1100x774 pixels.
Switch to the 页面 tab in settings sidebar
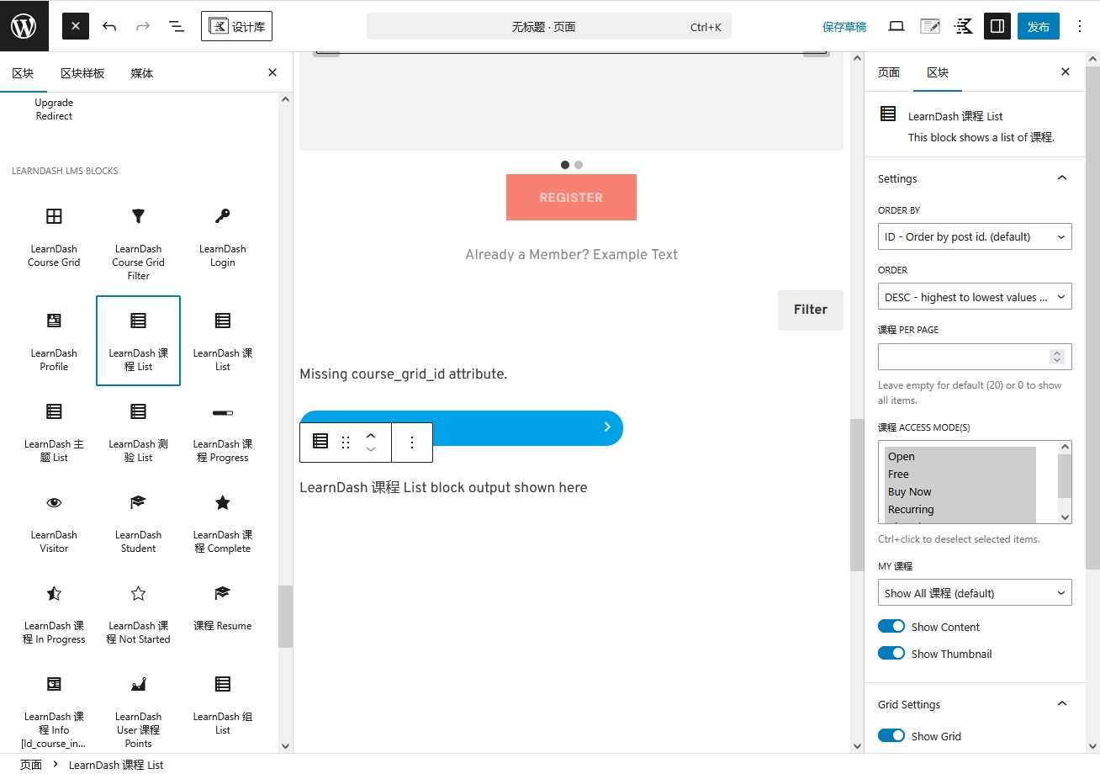889,72
